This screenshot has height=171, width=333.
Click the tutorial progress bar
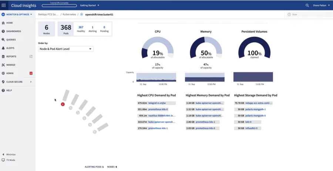pos(59,6)
